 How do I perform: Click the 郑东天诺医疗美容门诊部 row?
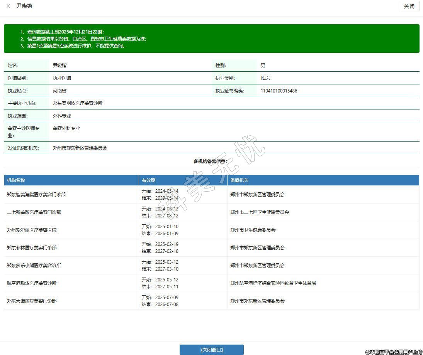32,301
